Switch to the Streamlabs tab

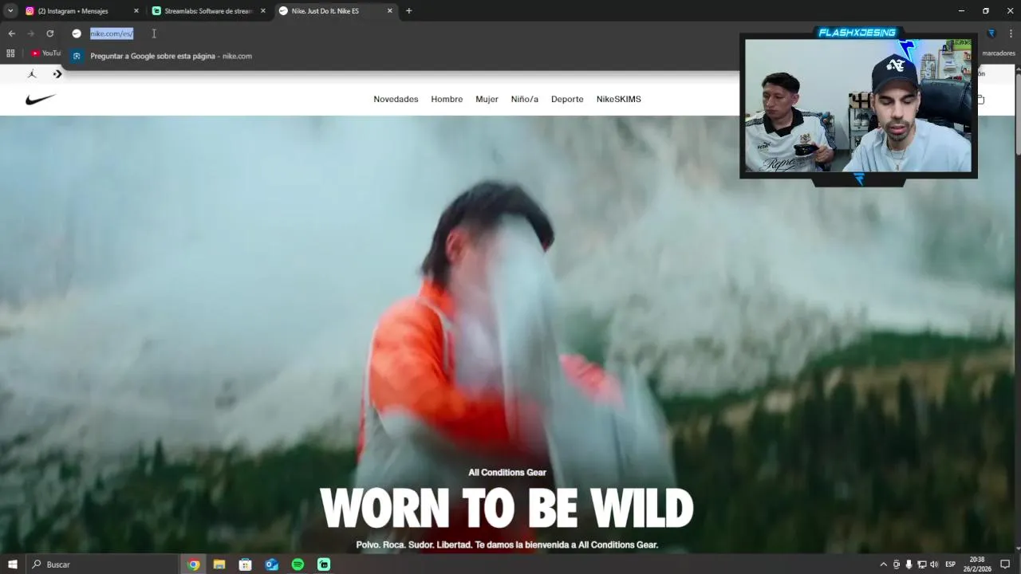tap(208, 11)
